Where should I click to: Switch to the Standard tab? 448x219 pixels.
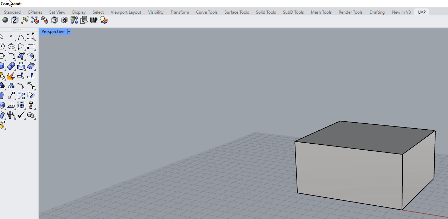12,12
